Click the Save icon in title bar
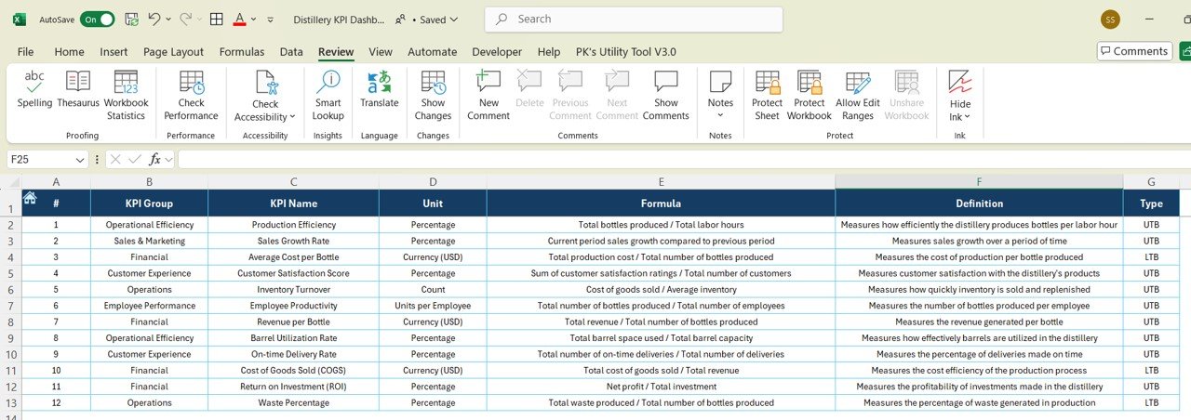The height and width of the screenshot is (420, 1191). coord(131,19)
